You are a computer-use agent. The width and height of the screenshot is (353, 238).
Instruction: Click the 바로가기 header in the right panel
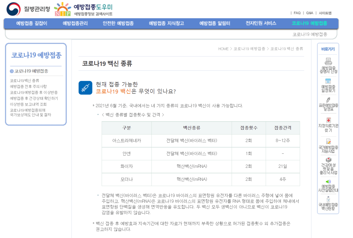pyautogui.click(x=328, y=49)
